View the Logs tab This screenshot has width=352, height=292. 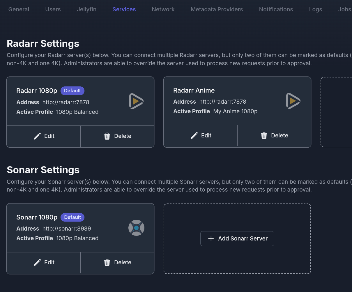(x=315, y=9)
